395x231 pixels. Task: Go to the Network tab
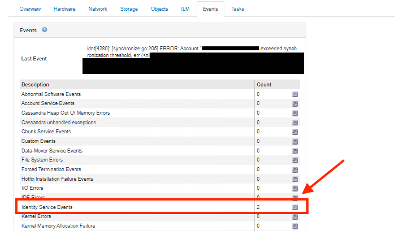tap(98, 9)
